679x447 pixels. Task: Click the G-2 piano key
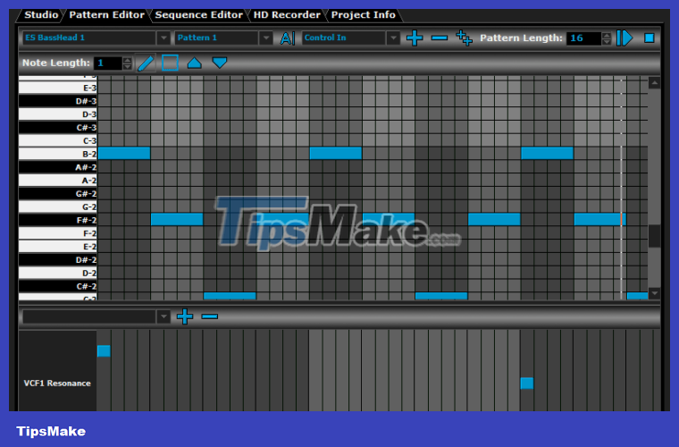(x=57, y=207)
